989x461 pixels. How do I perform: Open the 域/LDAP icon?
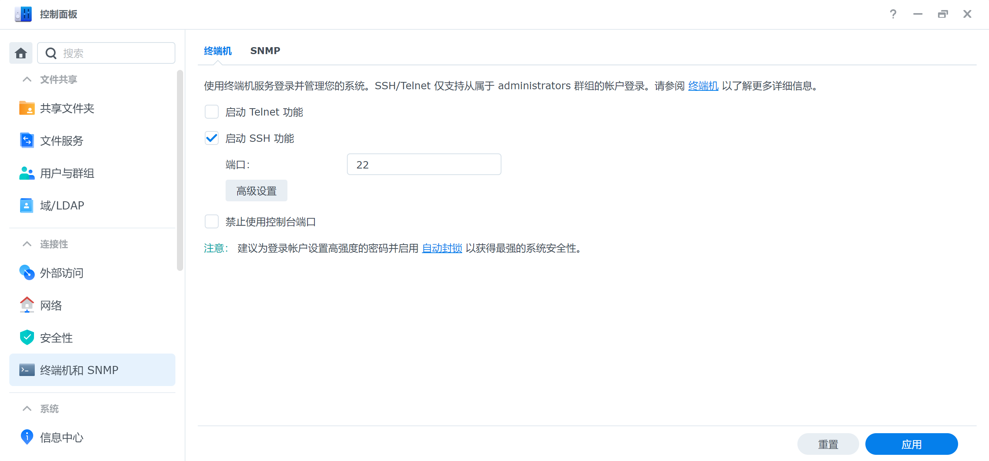(x=27, y=205)
